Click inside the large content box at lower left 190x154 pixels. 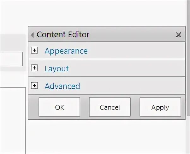coord(13,120)
